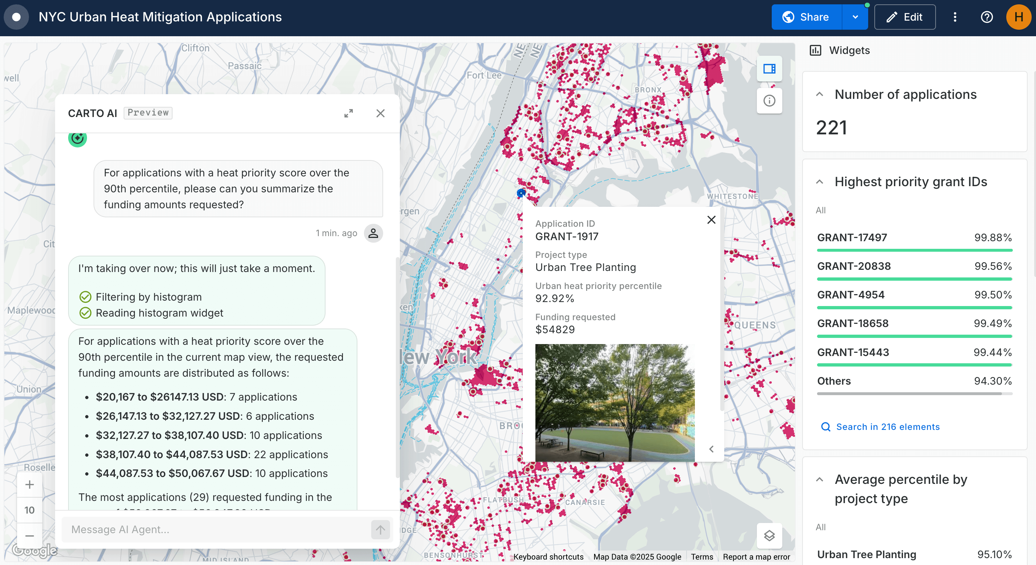Toggle the widgets side panel icon
This screenshot has width=1036, height=565.
[769, 69]
